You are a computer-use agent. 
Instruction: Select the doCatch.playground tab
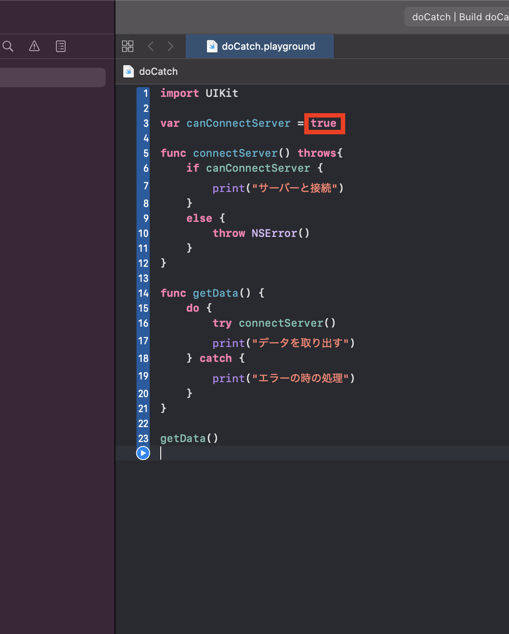click(260, 46)
